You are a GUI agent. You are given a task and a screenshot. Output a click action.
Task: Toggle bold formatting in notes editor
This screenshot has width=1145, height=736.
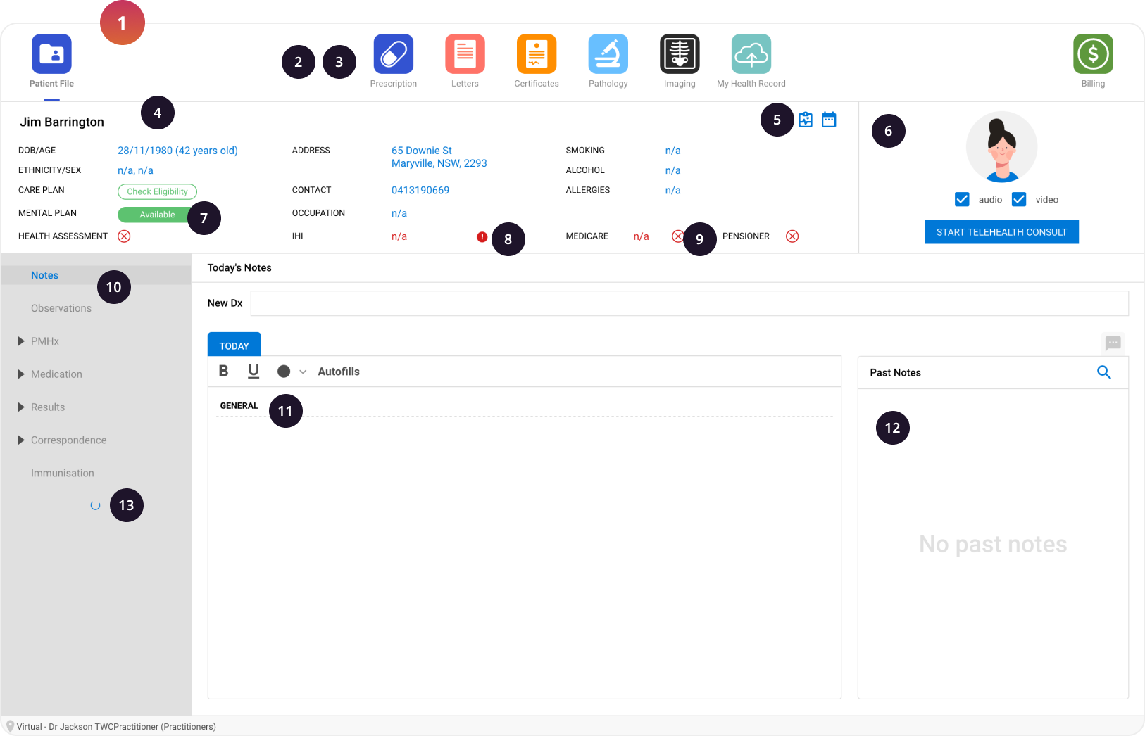coord(223,371)
